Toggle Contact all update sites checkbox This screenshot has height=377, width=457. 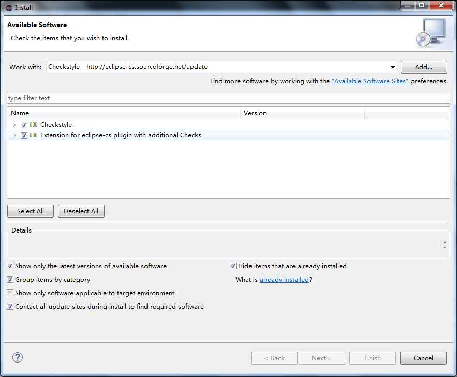point(10,306)
